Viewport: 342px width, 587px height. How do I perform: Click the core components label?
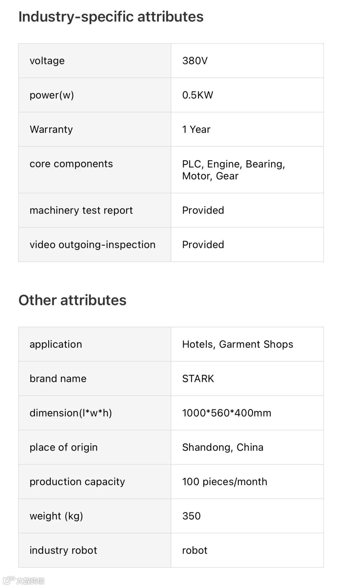pos(71,164)
